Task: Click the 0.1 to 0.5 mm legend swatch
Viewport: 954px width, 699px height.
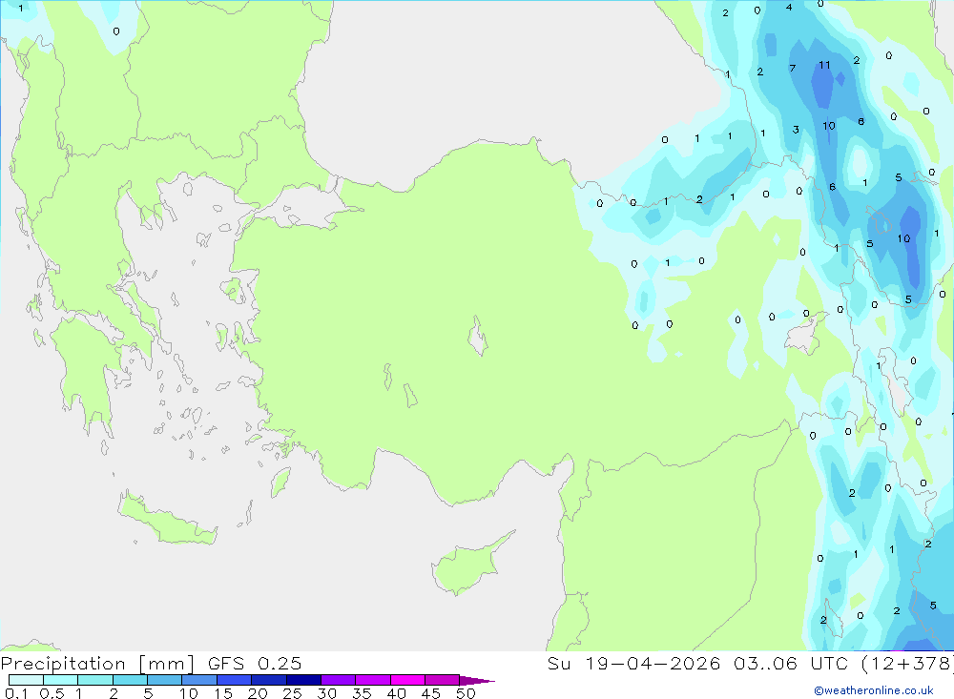Action: click(x=26, y=680)
